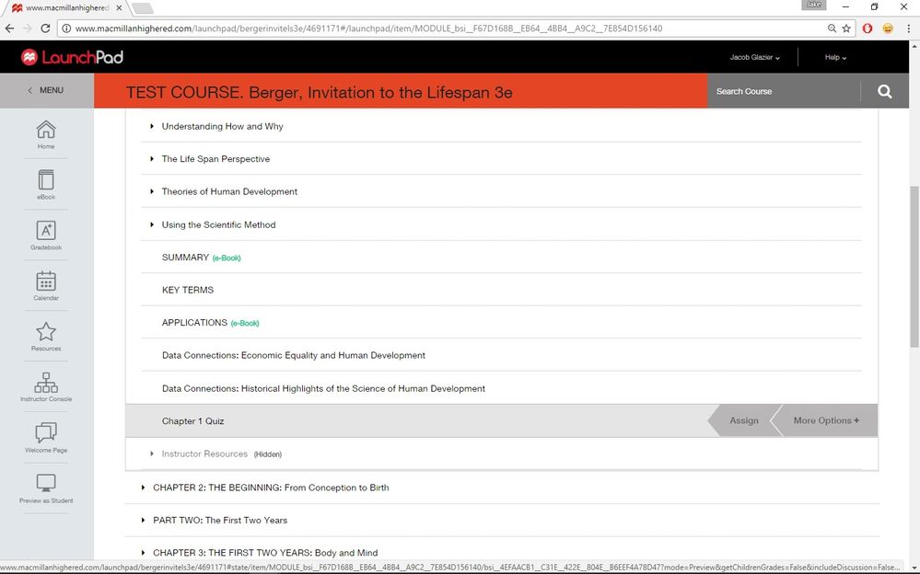Open the Help dropdown menu

tap(834, 57)
